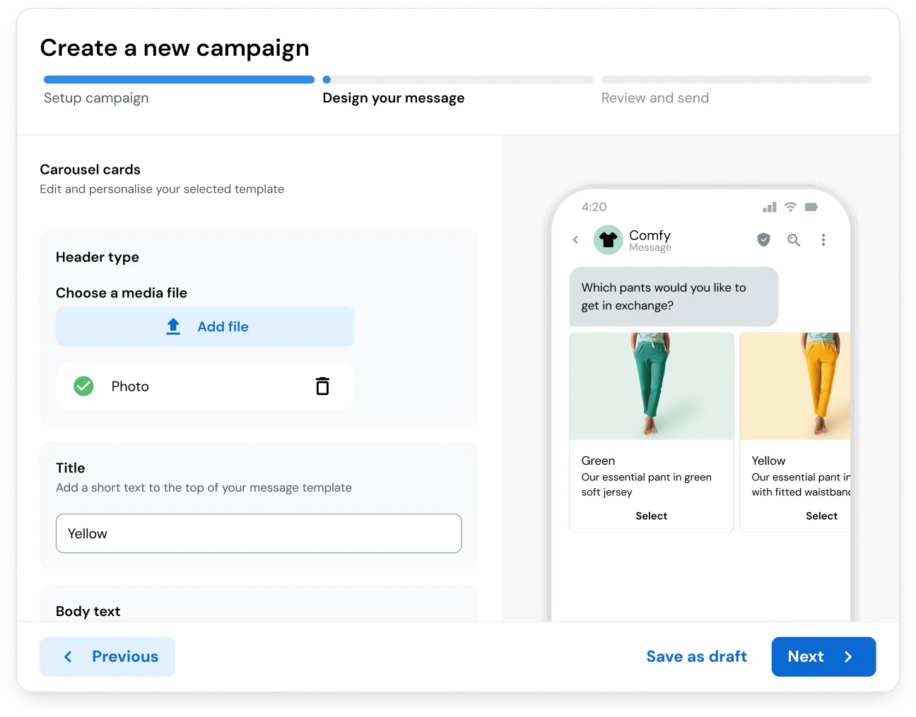Click the Title field containing Yellow

click(259, 533)
